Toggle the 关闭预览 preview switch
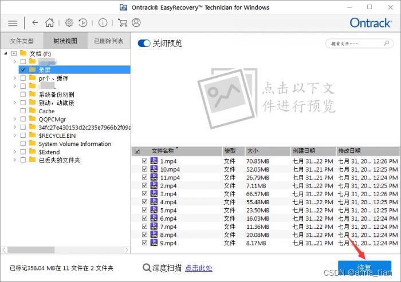This screenshot has width=401, height=282. click(x=144, y=43)
